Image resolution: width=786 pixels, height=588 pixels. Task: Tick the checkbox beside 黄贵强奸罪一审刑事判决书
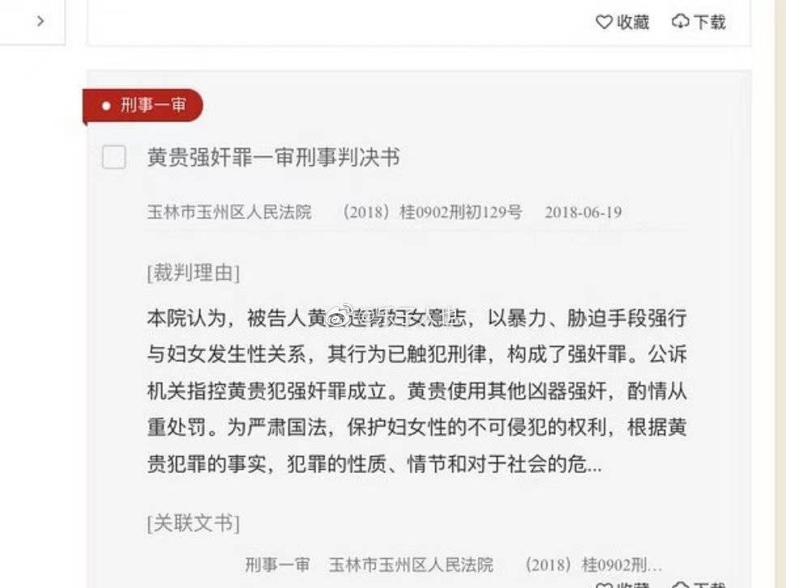click(113, 157)
